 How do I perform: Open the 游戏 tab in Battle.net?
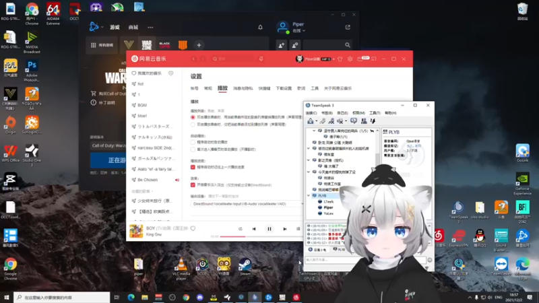tap(115, 27)
